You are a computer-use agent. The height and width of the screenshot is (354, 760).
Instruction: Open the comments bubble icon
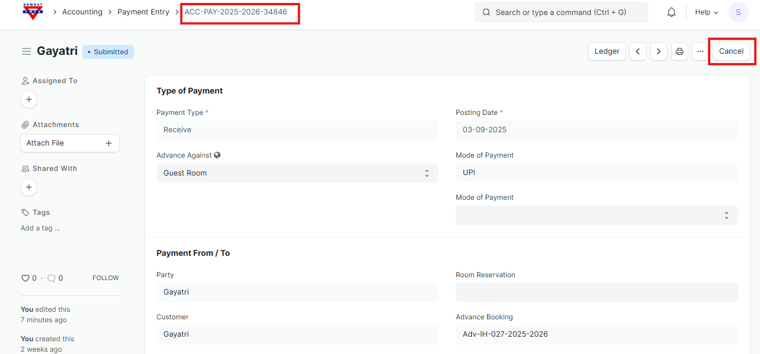click(x=51, y=278)
